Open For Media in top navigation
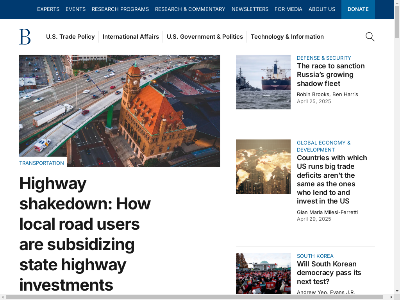Image resolution: width=400 pixels, height=300 pixels. 288,9
